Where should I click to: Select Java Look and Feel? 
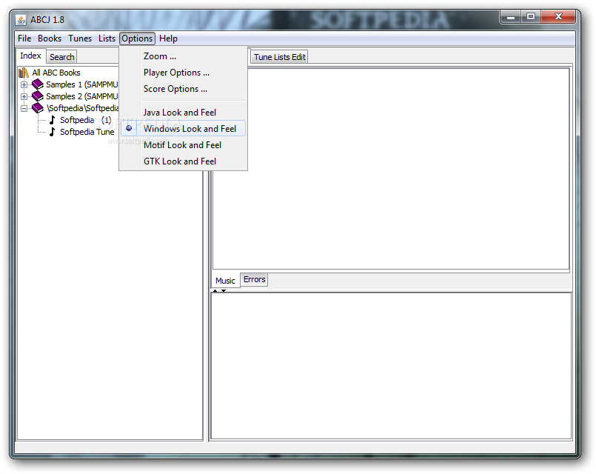(x=183, y=113)
